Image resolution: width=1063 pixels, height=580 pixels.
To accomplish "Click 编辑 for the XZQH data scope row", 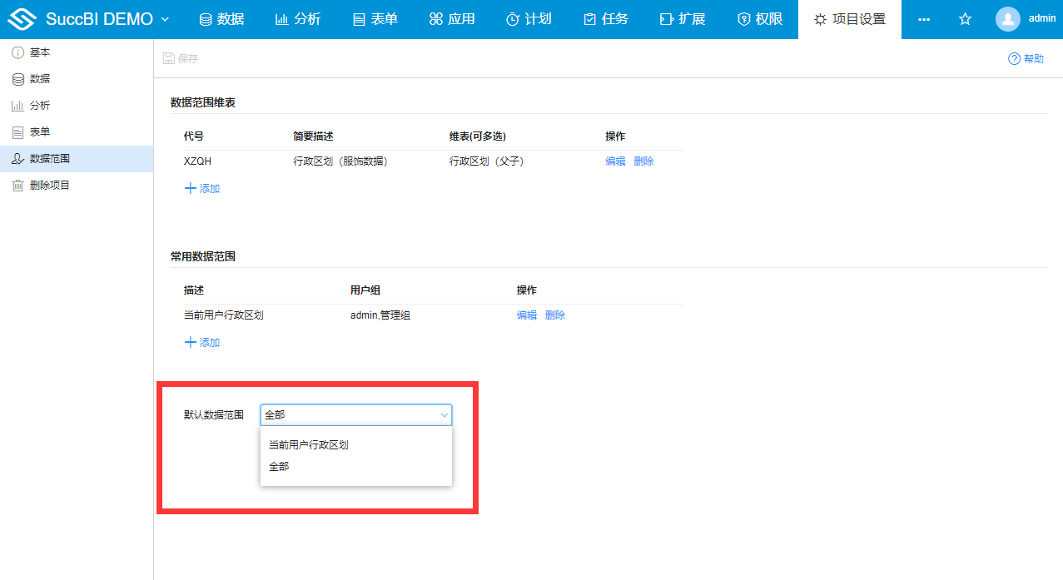I will tap(615, 161).
